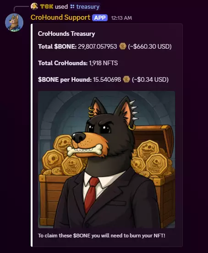
Task: Click the ~$0.34 USD value
Action: click(x=150, y=79)
